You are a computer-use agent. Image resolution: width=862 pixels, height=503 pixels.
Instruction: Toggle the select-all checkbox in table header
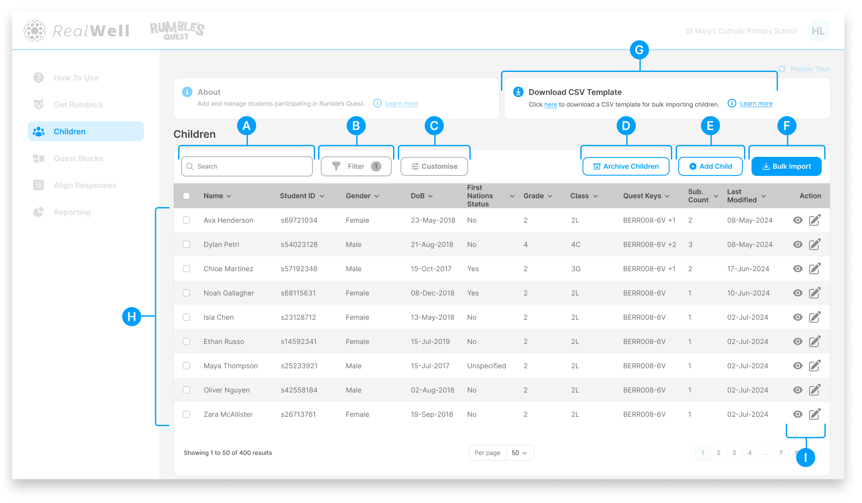click(x=186, y=196)
